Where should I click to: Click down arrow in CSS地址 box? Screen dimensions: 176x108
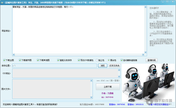pos(119,76)
